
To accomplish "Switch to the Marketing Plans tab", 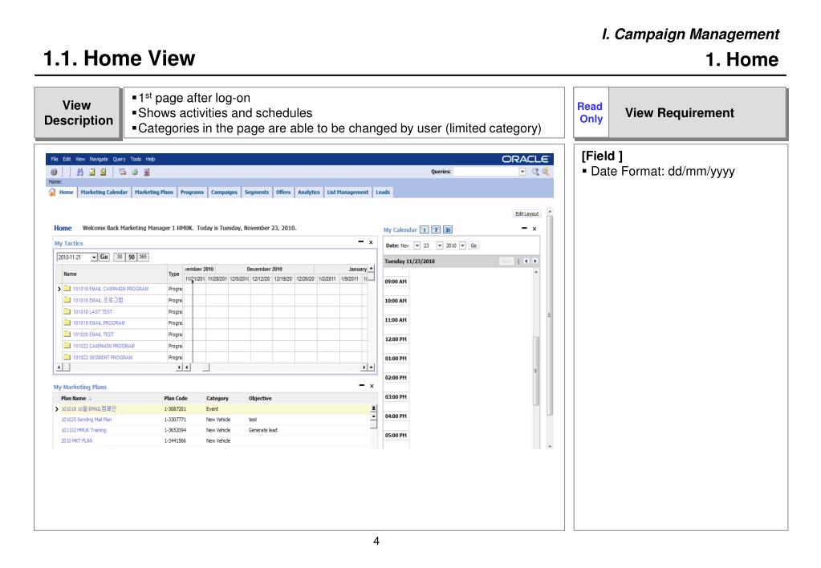I will (x=154, y=192).
